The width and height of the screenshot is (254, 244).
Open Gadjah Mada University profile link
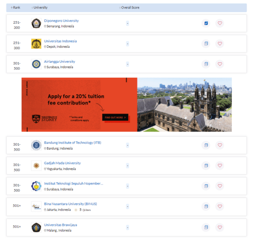[62, 163]
